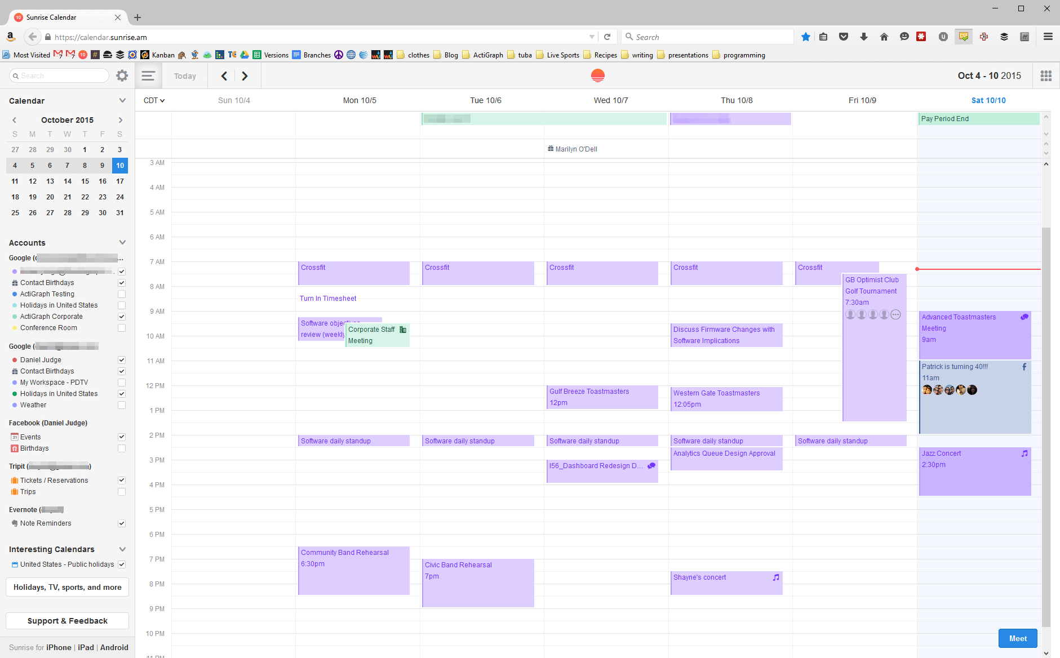The width and height of the screenshot is (1060, 658).
Task: Open the CDT timezone dropdown
Action: (153, 100)
